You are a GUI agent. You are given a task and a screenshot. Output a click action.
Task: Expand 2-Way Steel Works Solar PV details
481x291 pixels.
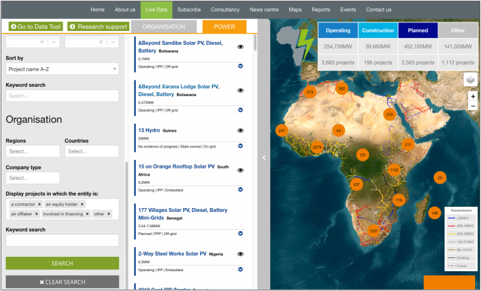coord(240,269)
